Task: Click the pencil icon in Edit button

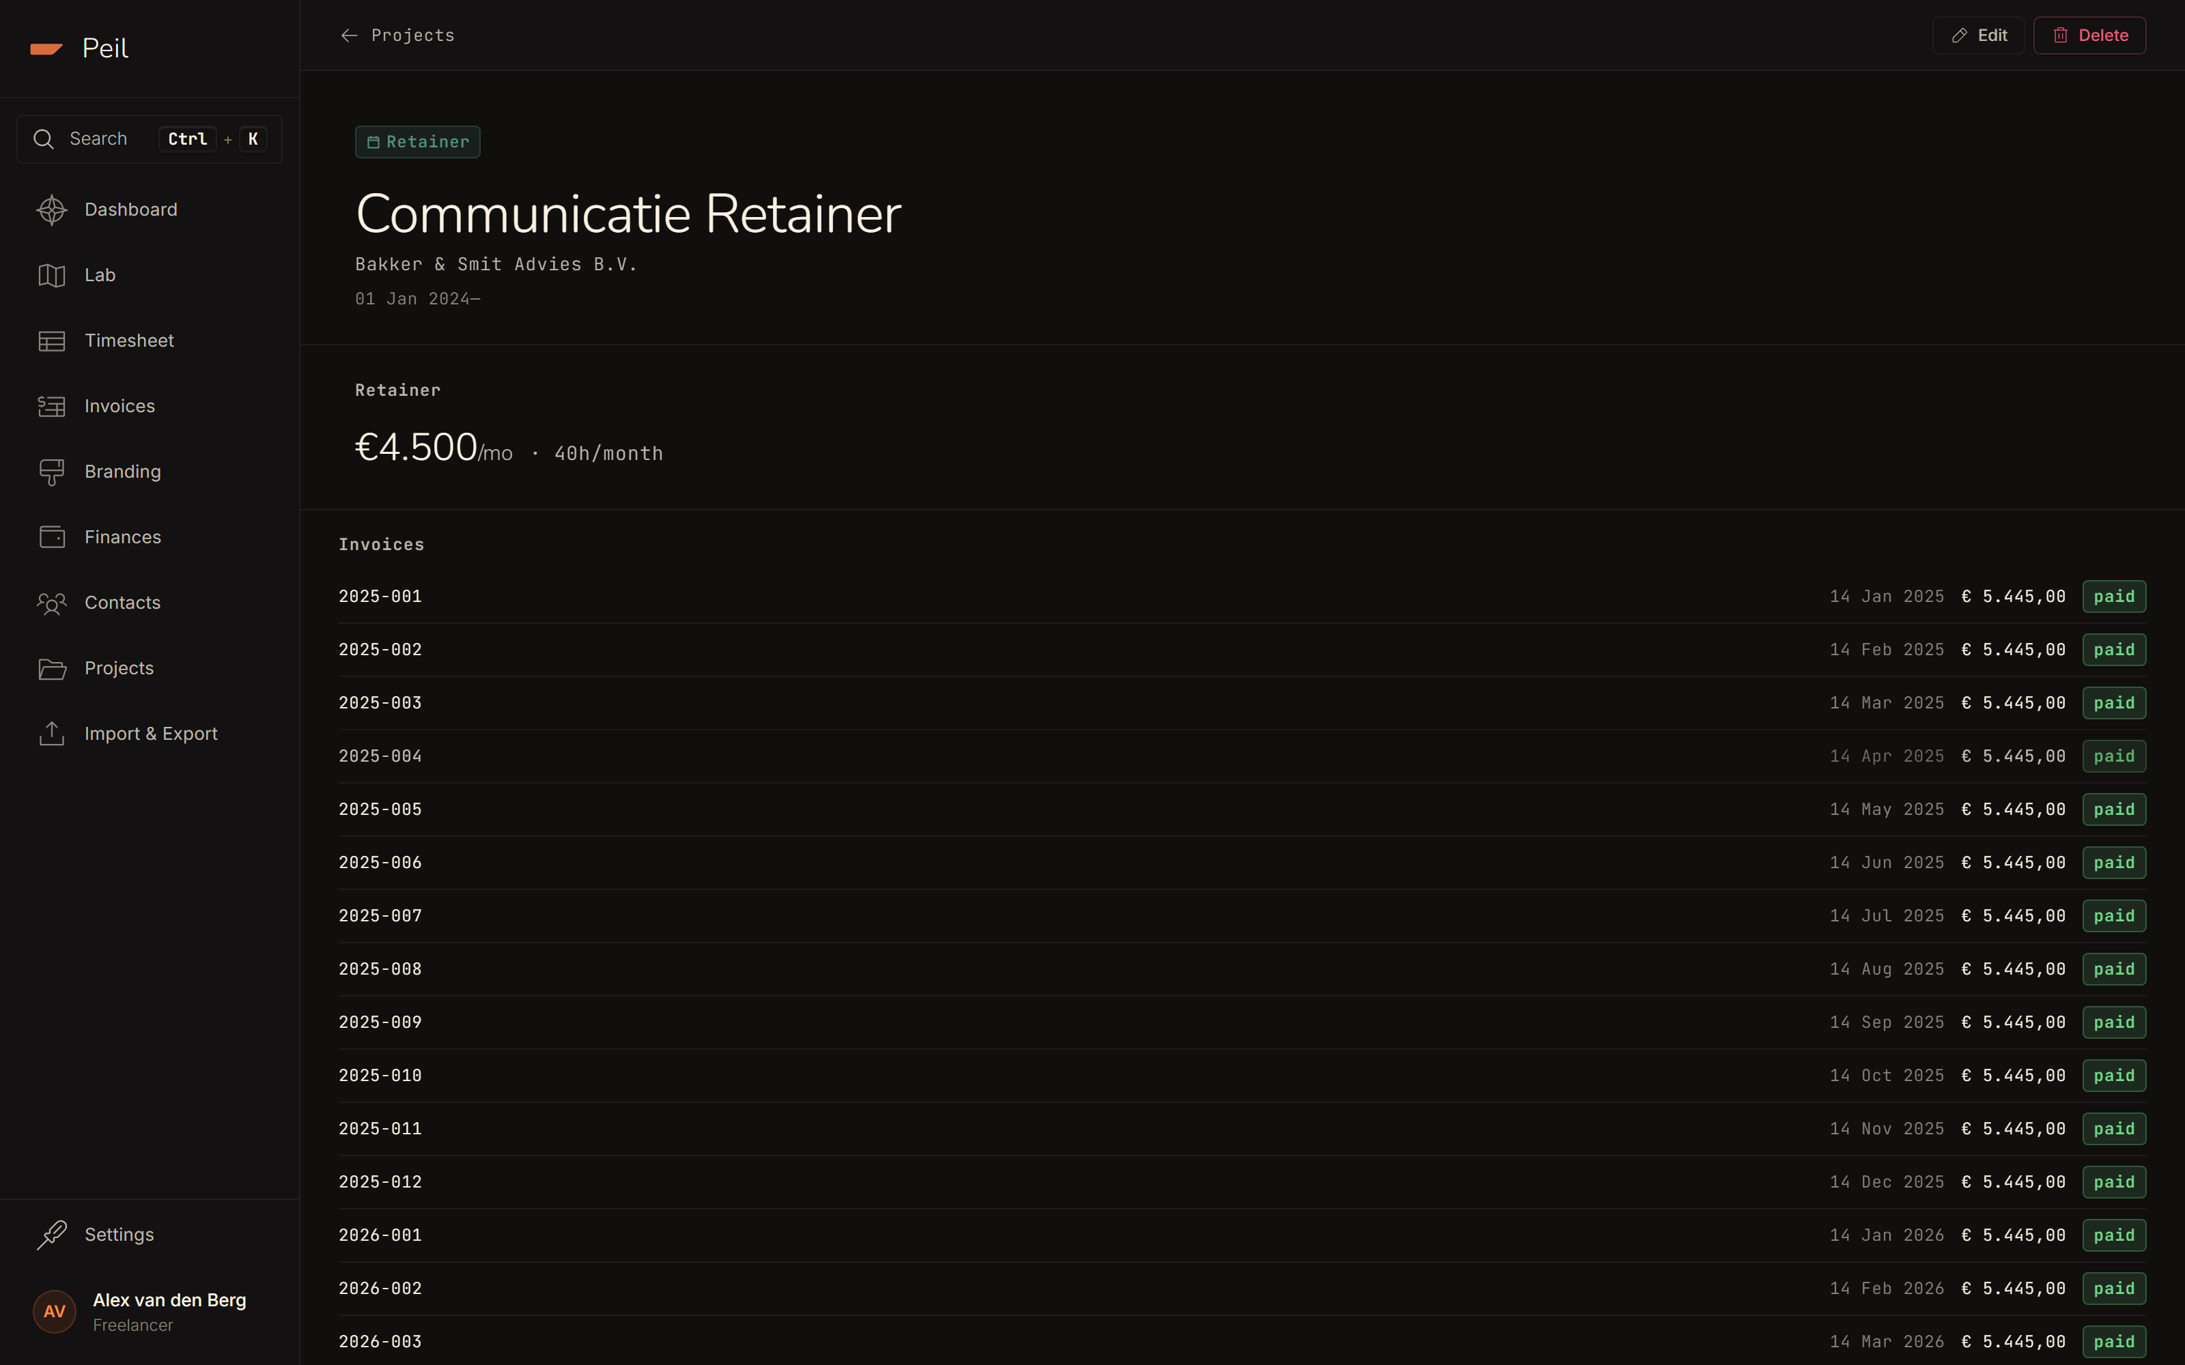Action: (x=1959, y=35)
